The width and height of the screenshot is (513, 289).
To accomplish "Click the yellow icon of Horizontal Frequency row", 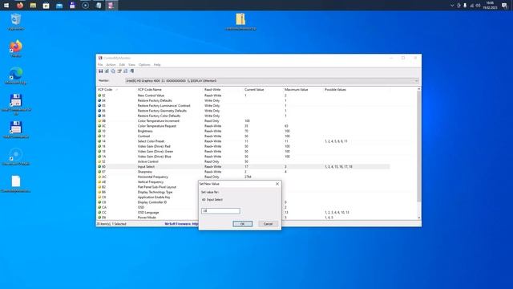I will [x=99, y=177].
